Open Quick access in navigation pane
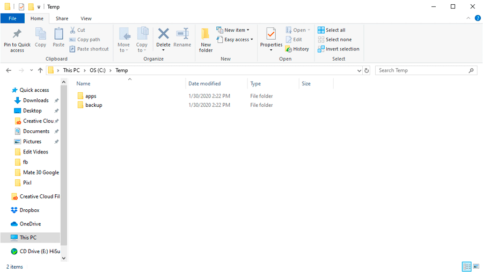Image resolution: width=483 pixels, height=272 pixels. coord(31,90)
